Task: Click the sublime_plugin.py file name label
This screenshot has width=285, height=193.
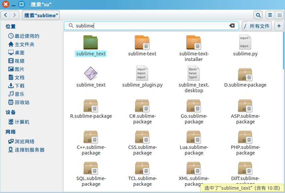Action: click(142, 85)
